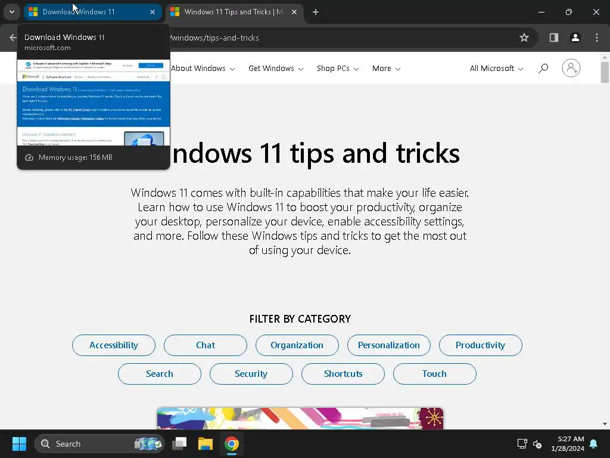Click the microsoft.com text in tab preview
610x458 pixels.
pyautogui.click(x=48, y=48)
